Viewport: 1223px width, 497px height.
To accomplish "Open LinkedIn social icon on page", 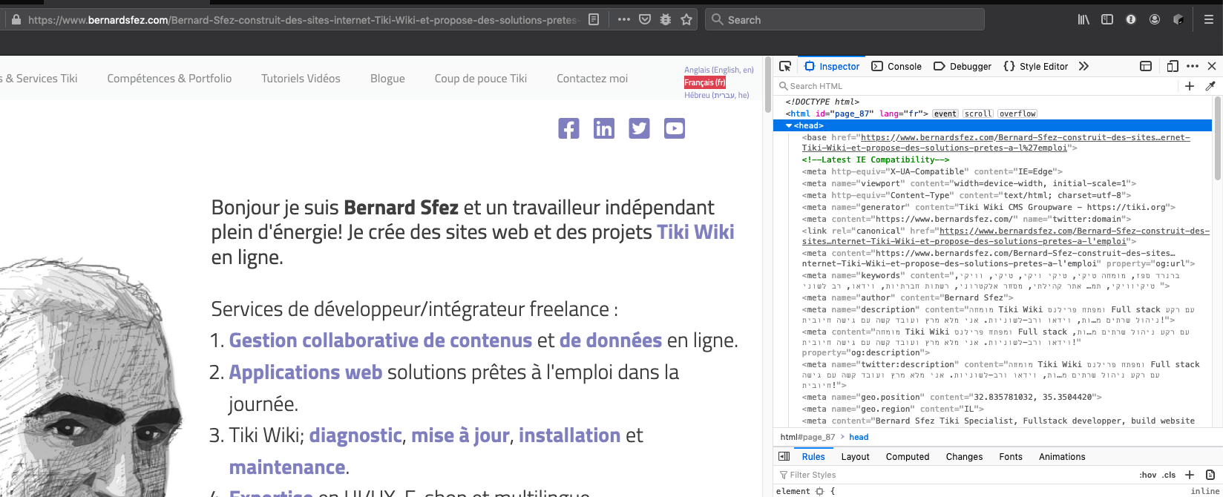I will pyautogui.click(x=604, y=128).
